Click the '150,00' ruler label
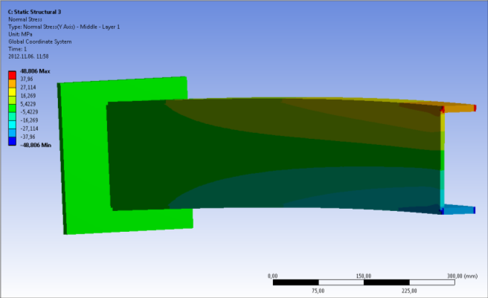Image resolution: width=488 pixels, height=298 pixels. pos(364,276)
